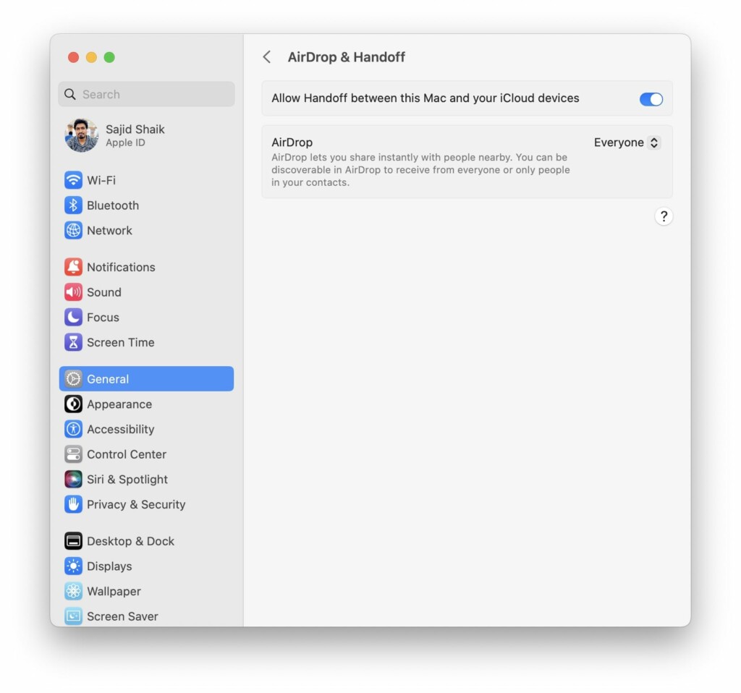Click the Allow Handoff label text
The height and width of the screenshot is (693, 741).
click(x=425, y=98)
